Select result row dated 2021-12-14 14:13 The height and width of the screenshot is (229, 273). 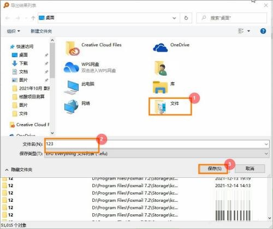134,185
